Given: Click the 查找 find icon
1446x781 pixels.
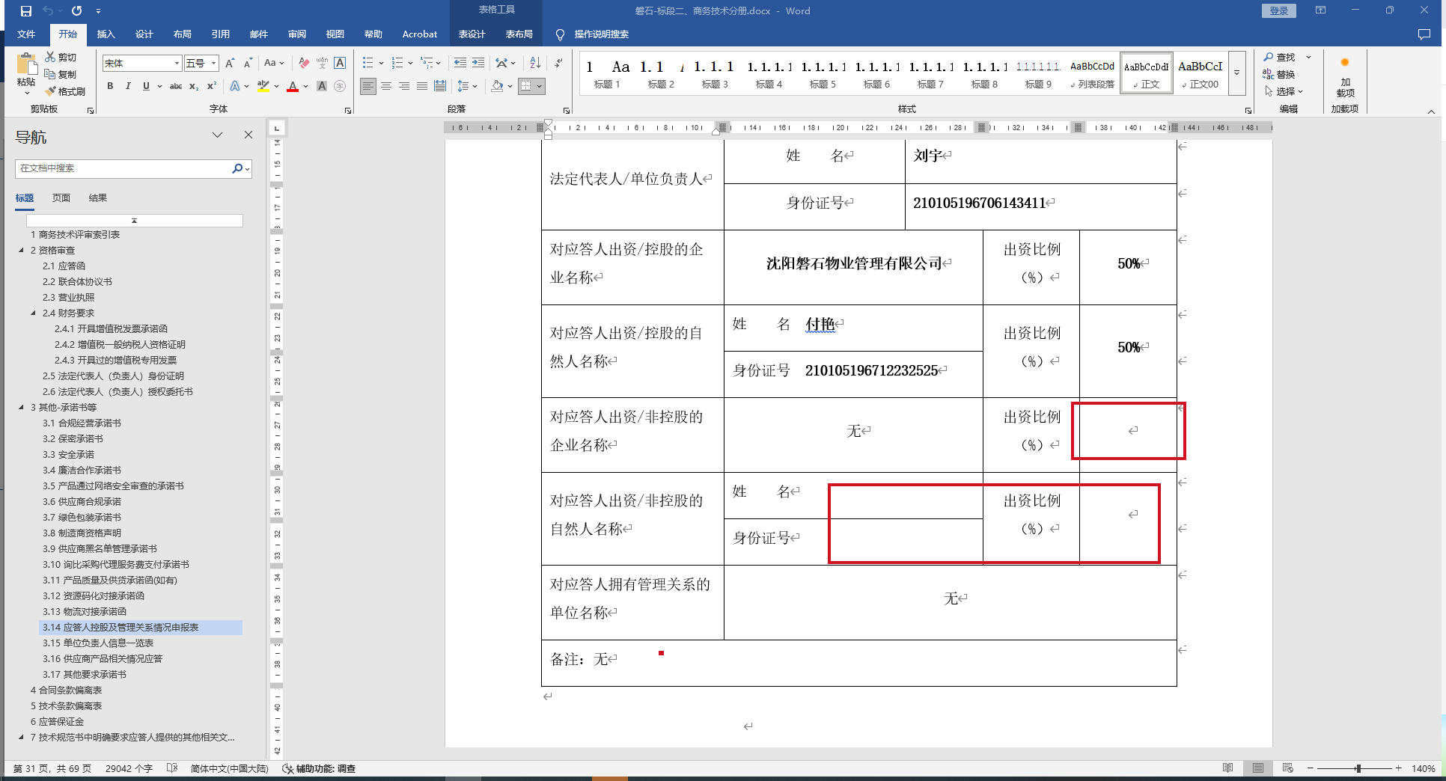Looking at the screenshot, I should coord(1269,58).
